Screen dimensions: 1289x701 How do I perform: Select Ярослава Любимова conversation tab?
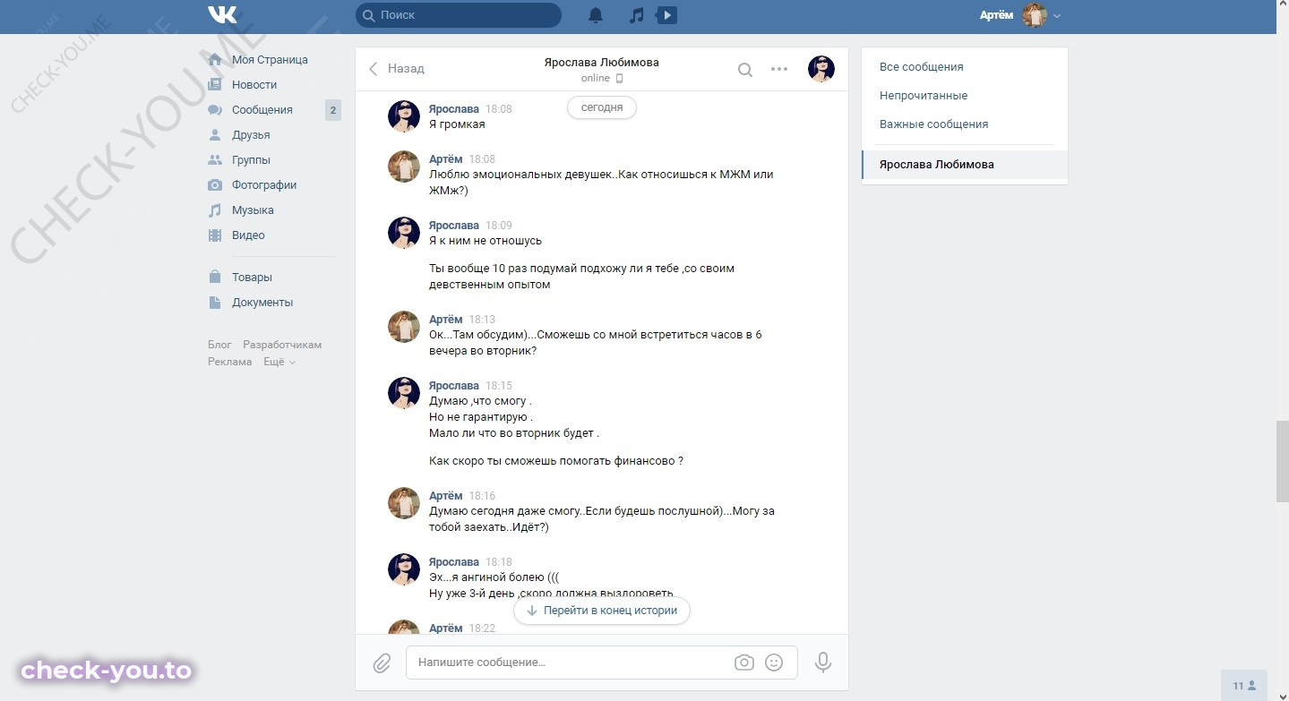(965, 165)
